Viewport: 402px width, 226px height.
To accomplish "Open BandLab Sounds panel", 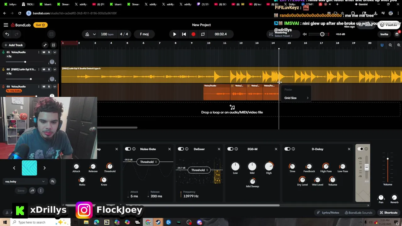I will pyautogui.click(x=358, y=213).
